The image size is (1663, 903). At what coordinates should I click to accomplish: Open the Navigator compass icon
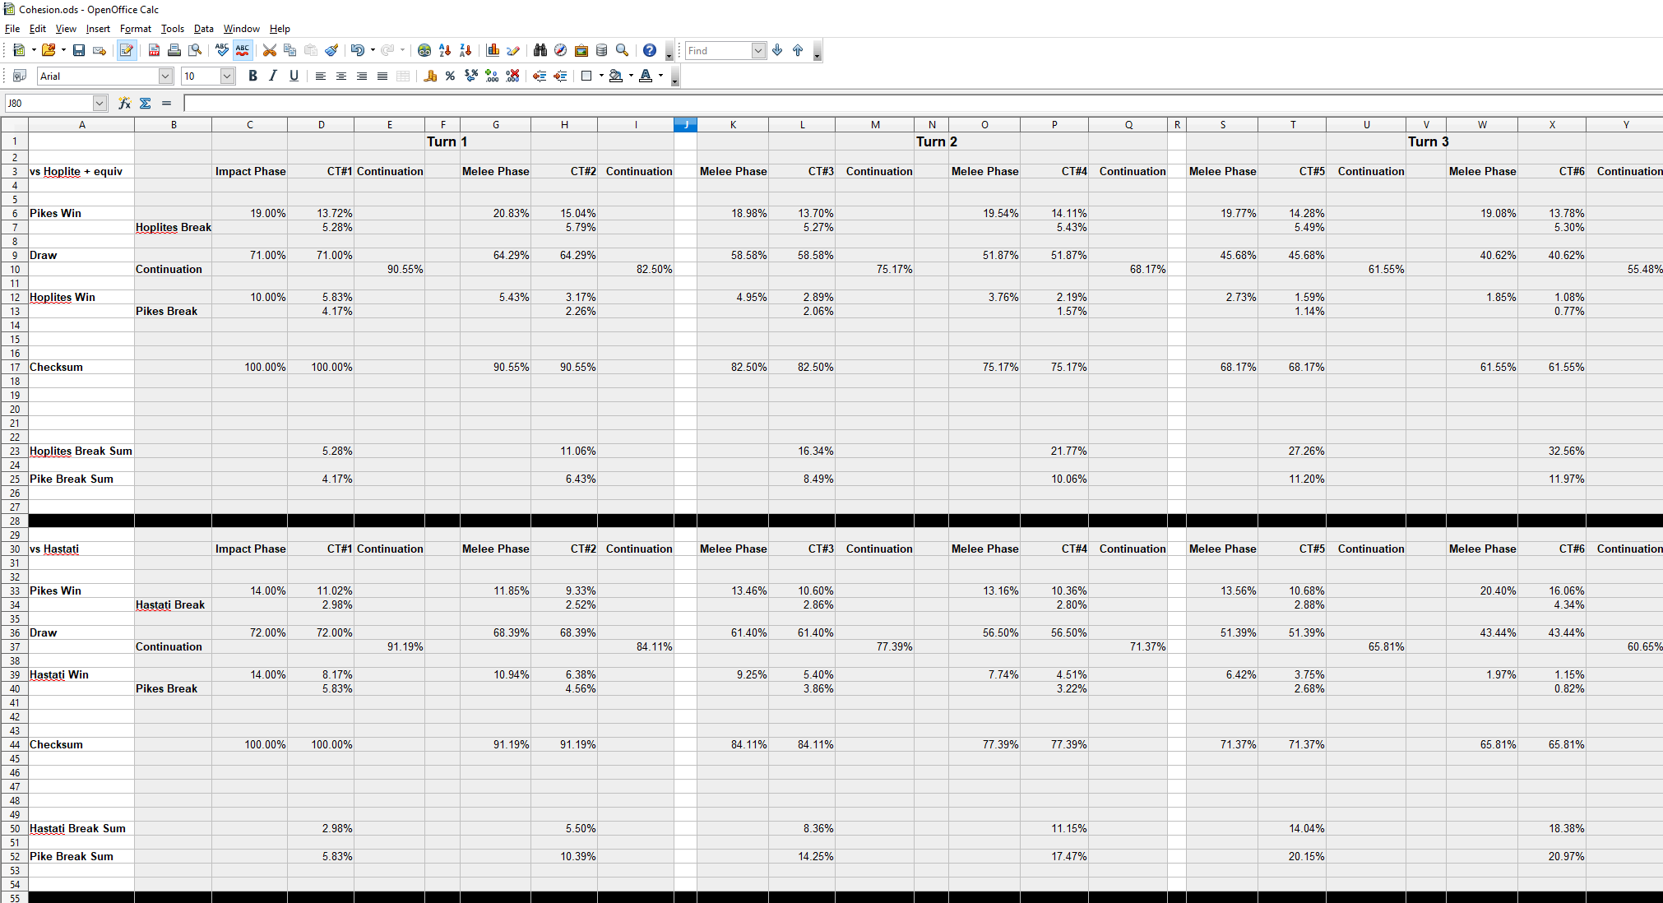(x=560, y=50)
